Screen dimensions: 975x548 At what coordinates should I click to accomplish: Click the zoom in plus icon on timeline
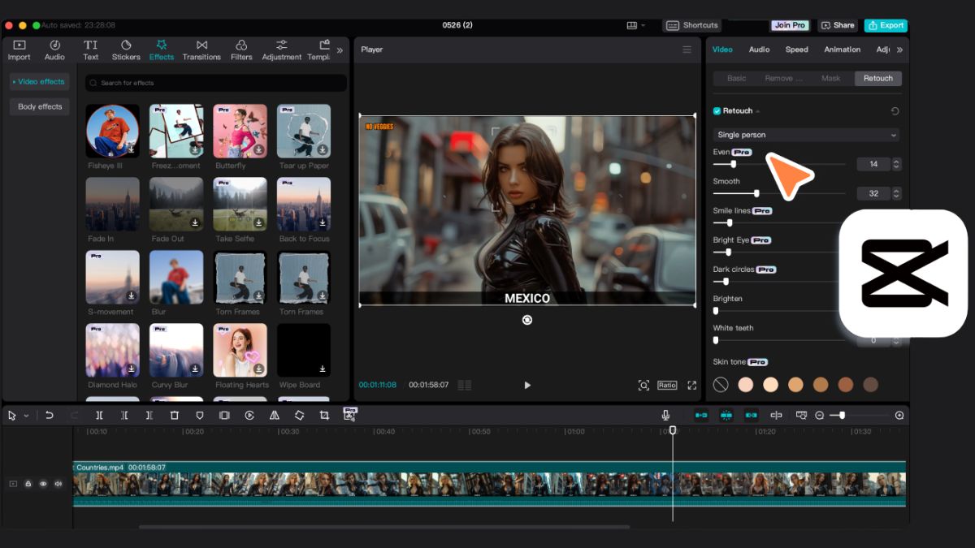[899, 415]
